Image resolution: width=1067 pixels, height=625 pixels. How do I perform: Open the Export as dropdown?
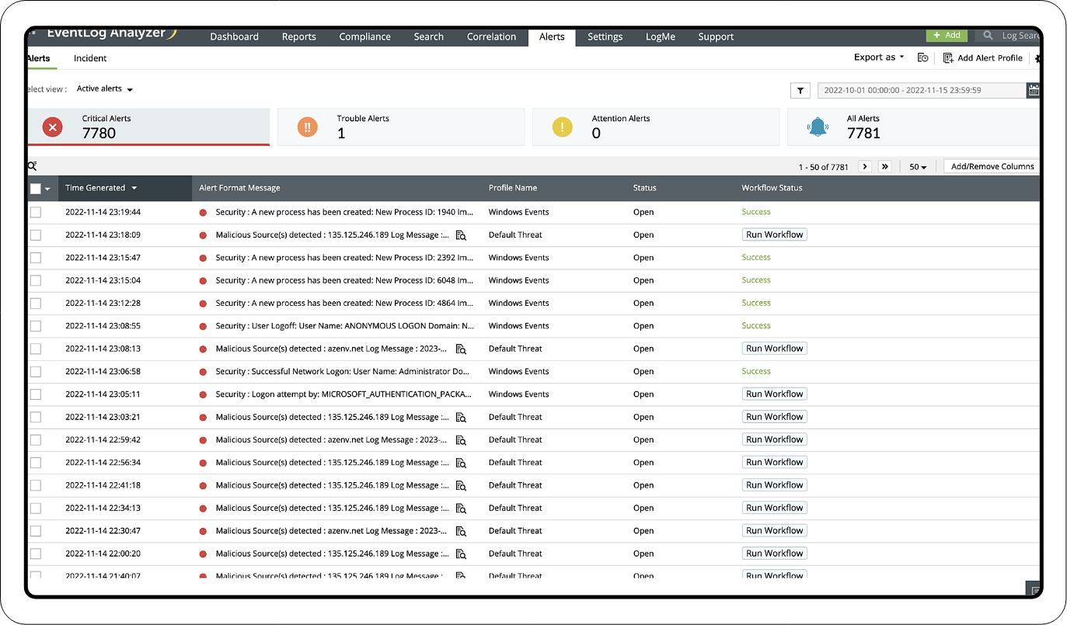pos(878,57)
